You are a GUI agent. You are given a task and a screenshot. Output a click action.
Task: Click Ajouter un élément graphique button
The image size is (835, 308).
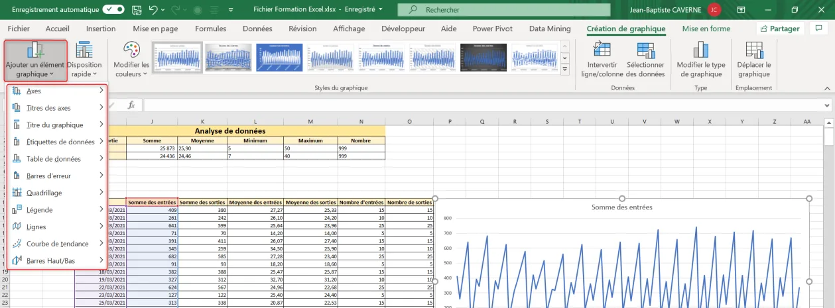[35, 60]
